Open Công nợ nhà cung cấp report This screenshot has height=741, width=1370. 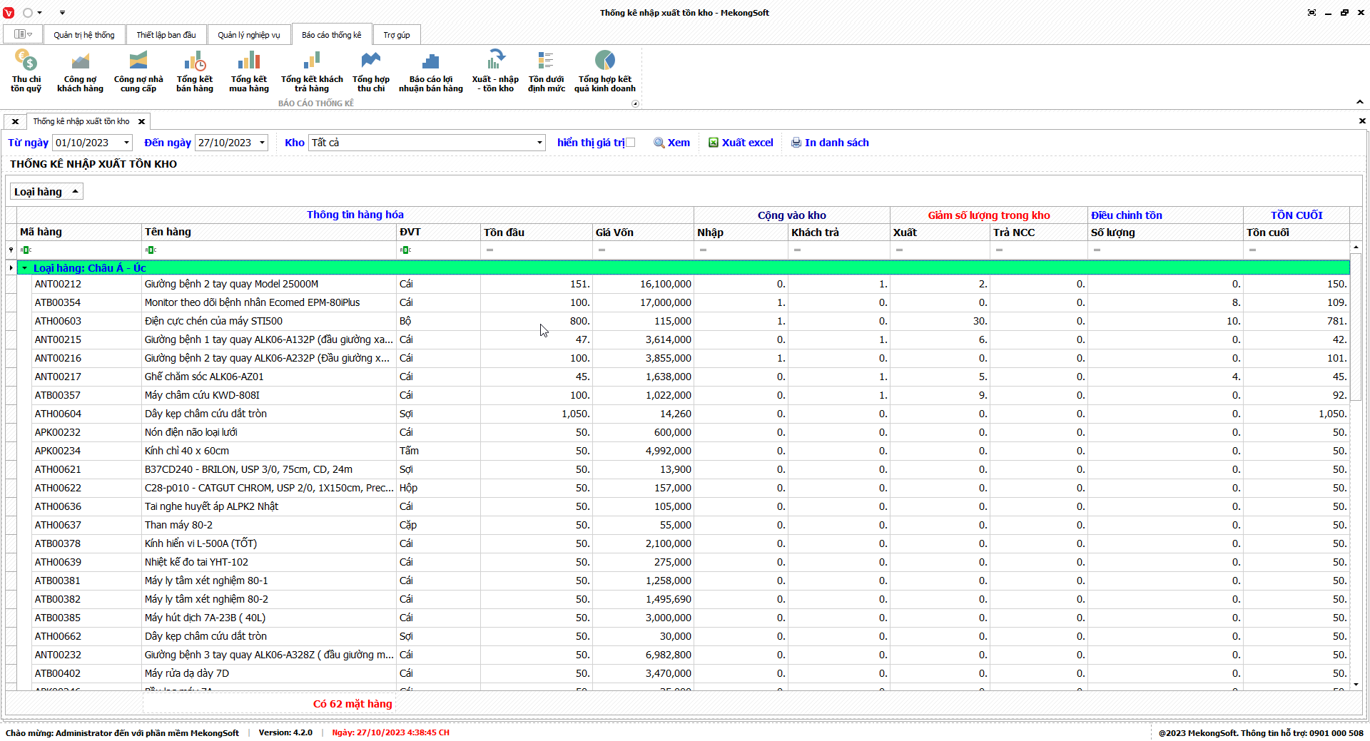(x=138, y=71)
